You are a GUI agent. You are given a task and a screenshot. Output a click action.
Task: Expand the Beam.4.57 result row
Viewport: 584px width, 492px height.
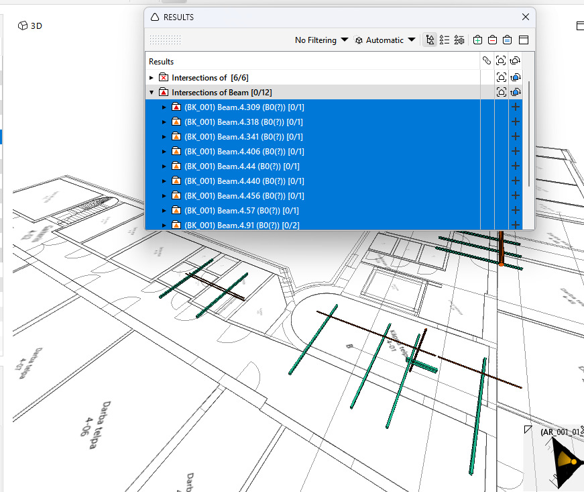click(x=164, y=211)
